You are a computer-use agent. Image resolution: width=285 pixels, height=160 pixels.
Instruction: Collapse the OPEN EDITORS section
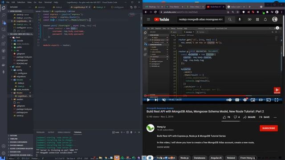[x=20, y=11]
